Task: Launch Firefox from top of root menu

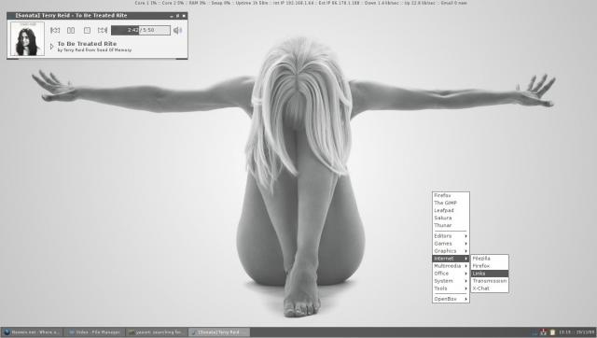Action: (x=451, y=195)
